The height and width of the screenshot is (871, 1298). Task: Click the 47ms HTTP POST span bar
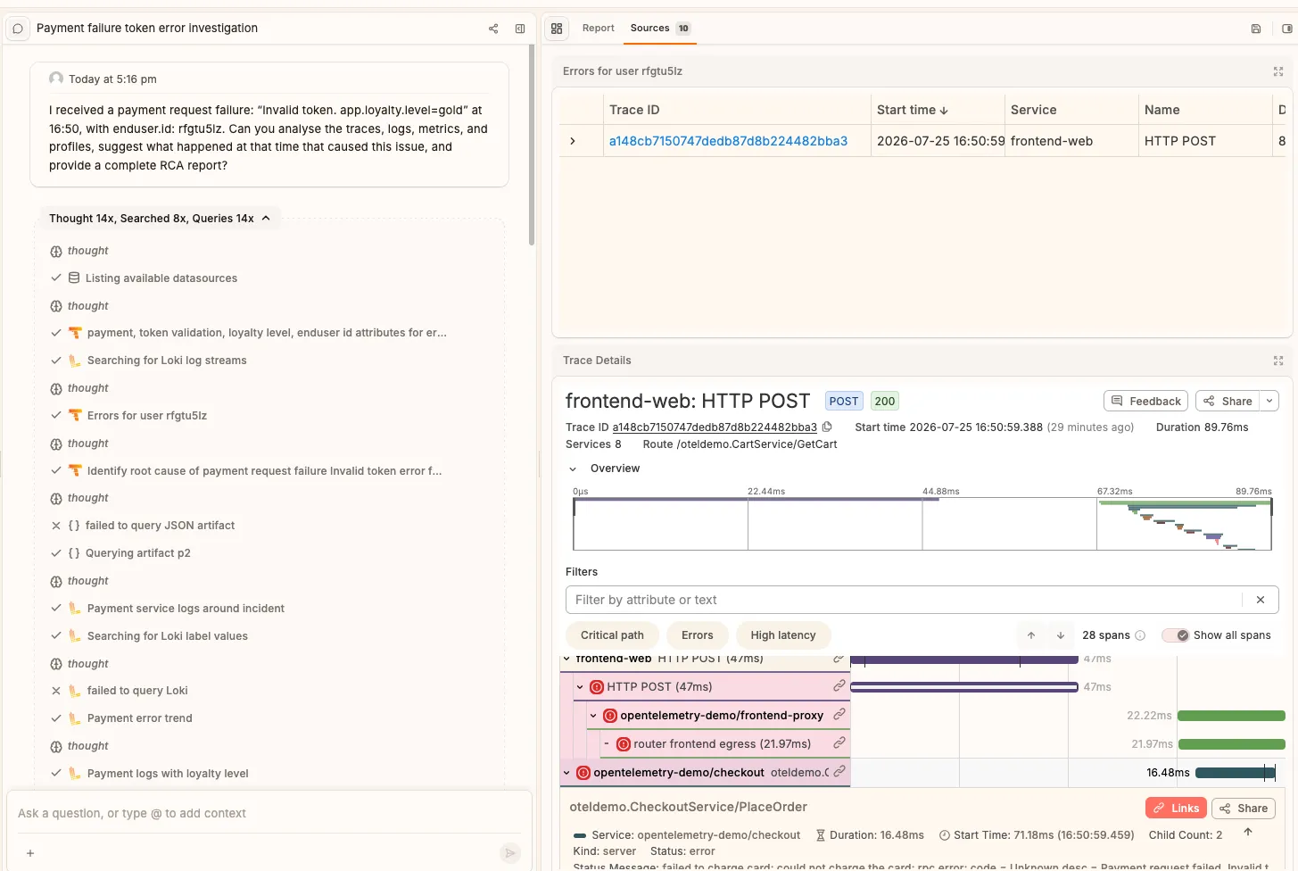(x=964, y=687)
